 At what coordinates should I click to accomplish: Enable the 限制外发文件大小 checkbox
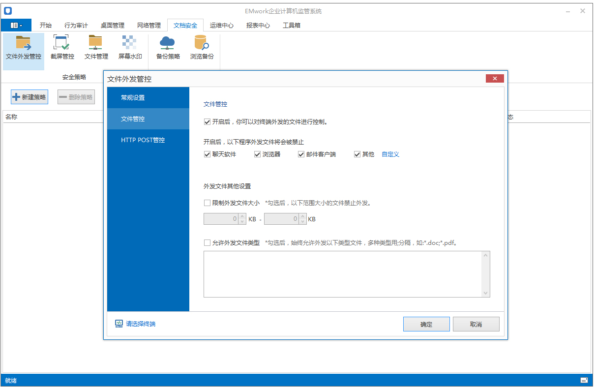(x=207, y=203)
